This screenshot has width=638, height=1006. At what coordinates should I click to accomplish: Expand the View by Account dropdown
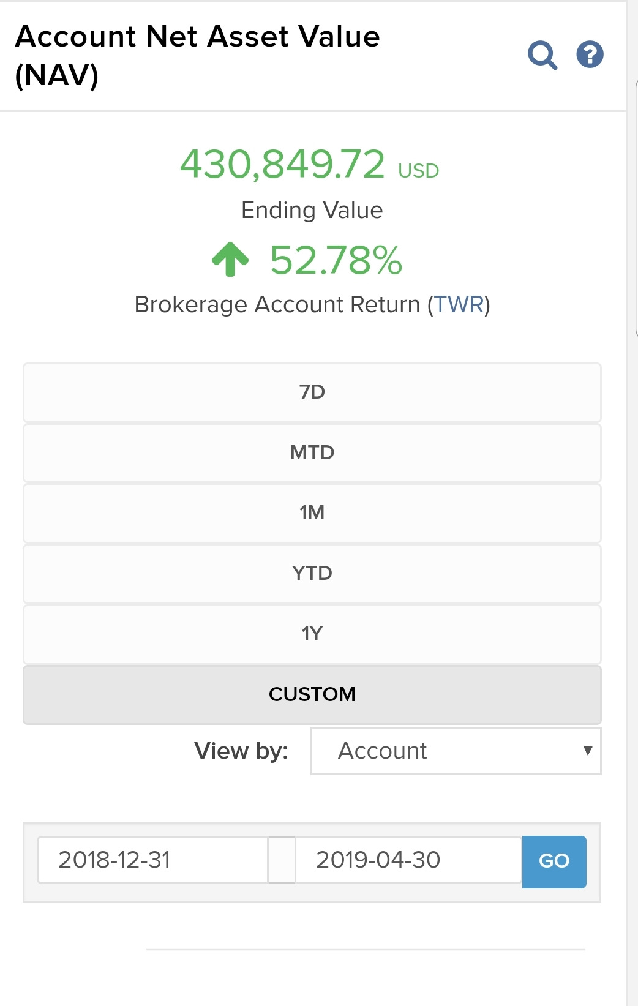pos(456,751)
